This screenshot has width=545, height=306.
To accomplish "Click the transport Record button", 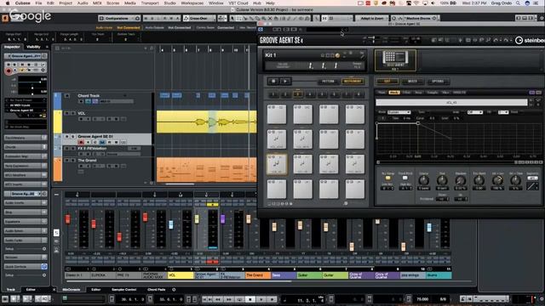I will [x=272, y=299].
